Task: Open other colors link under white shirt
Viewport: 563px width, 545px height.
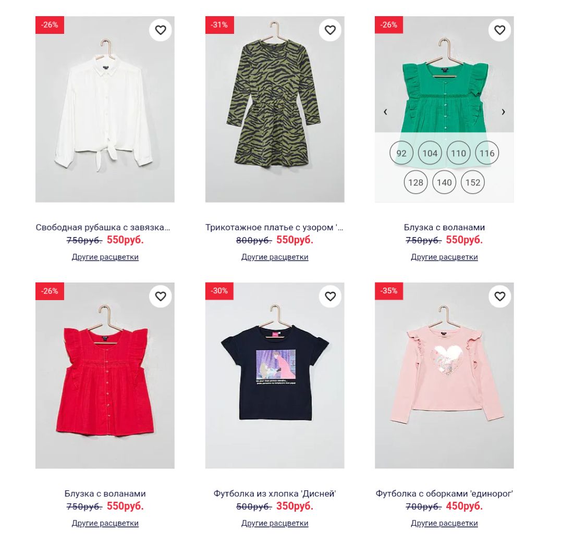Action: [105, 257]
